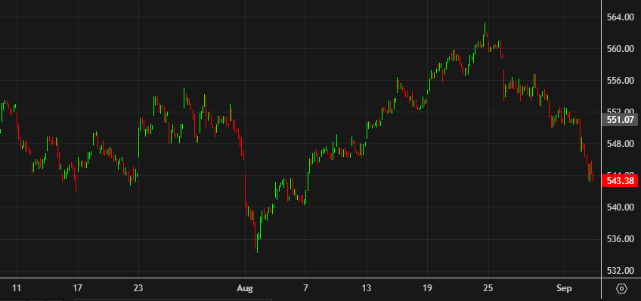The height and width of the screenshot is (301, 641).
Task: Select the 540.00 price axis label
Action: [621, 207]
